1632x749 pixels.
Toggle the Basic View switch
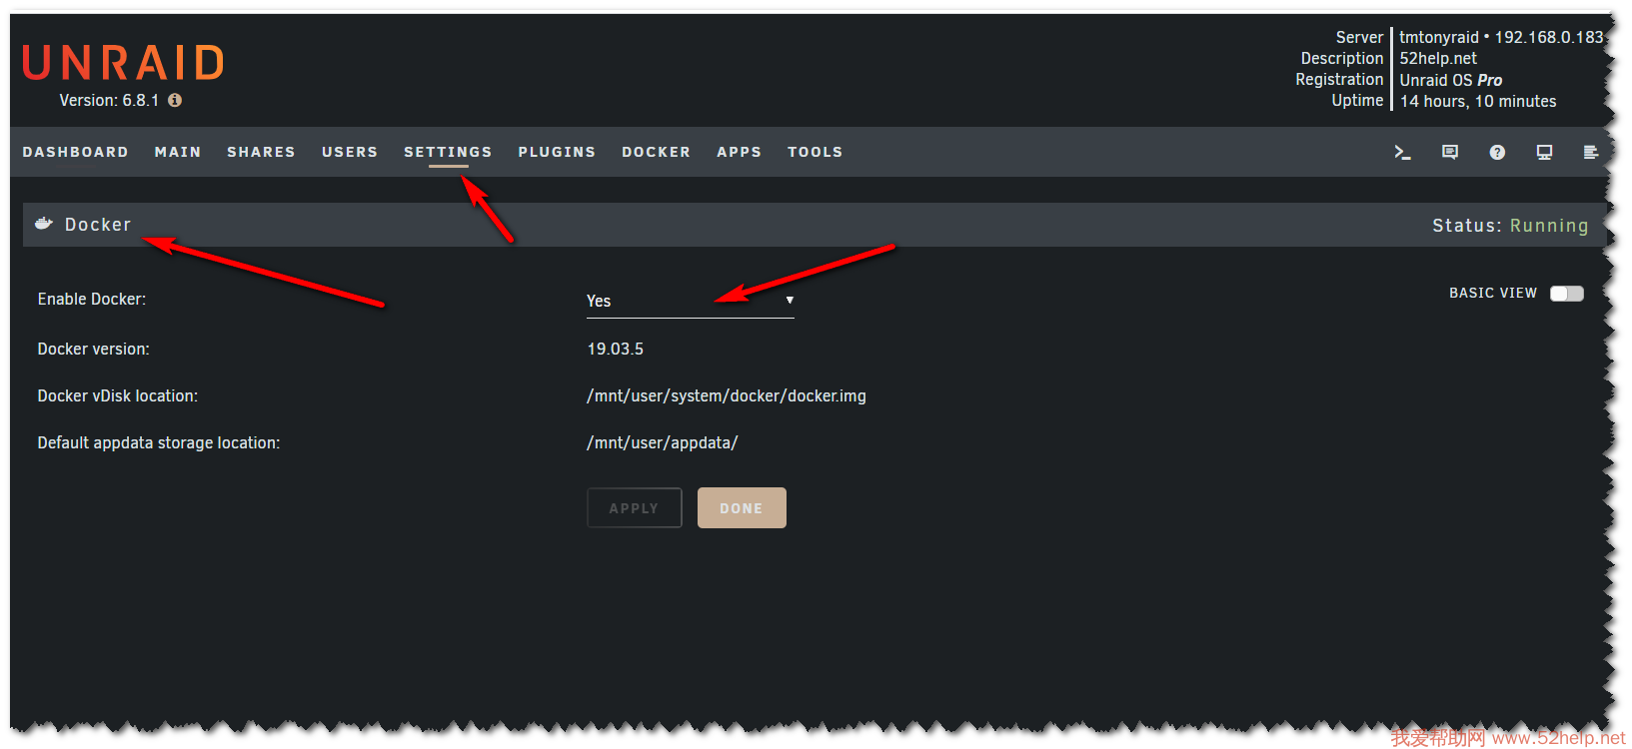coord(1566,294)
